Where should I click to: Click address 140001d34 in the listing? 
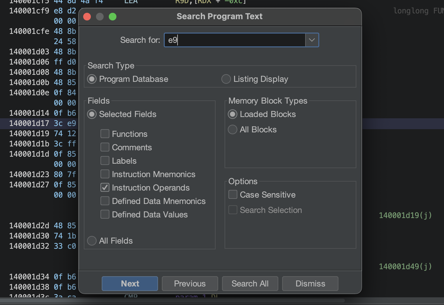click(29, 277)
